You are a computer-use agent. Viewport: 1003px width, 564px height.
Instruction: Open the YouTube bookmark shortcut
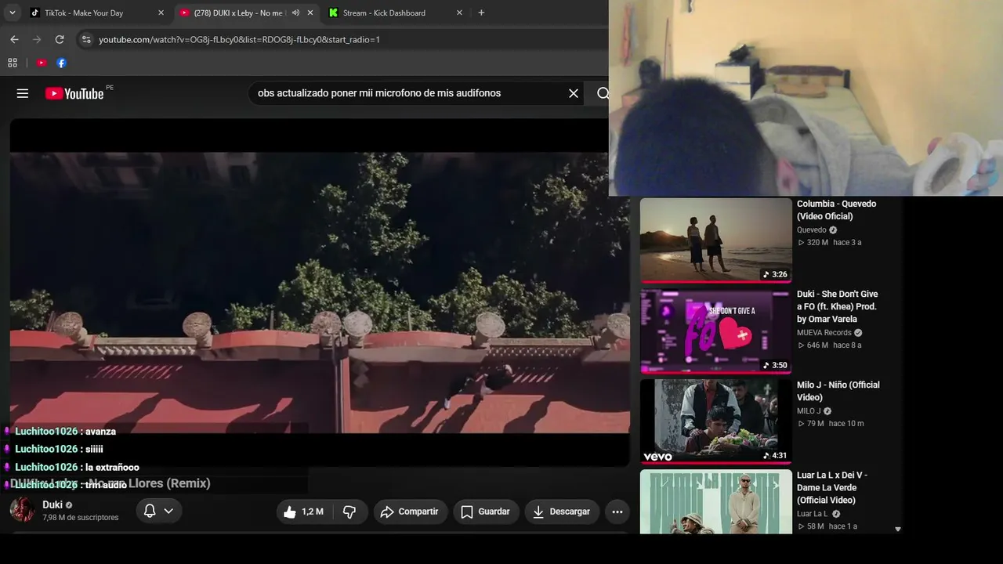click(x=42, y=63)
